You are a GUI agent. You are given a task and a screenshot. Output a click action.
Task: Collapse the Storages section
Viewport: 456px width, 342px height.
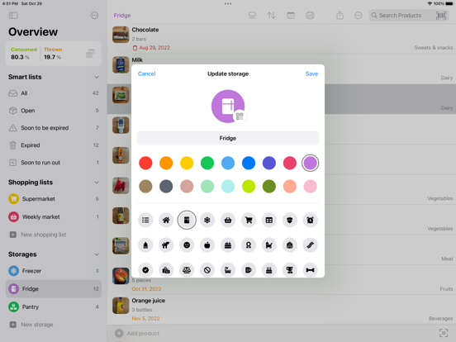coord(97,254)
